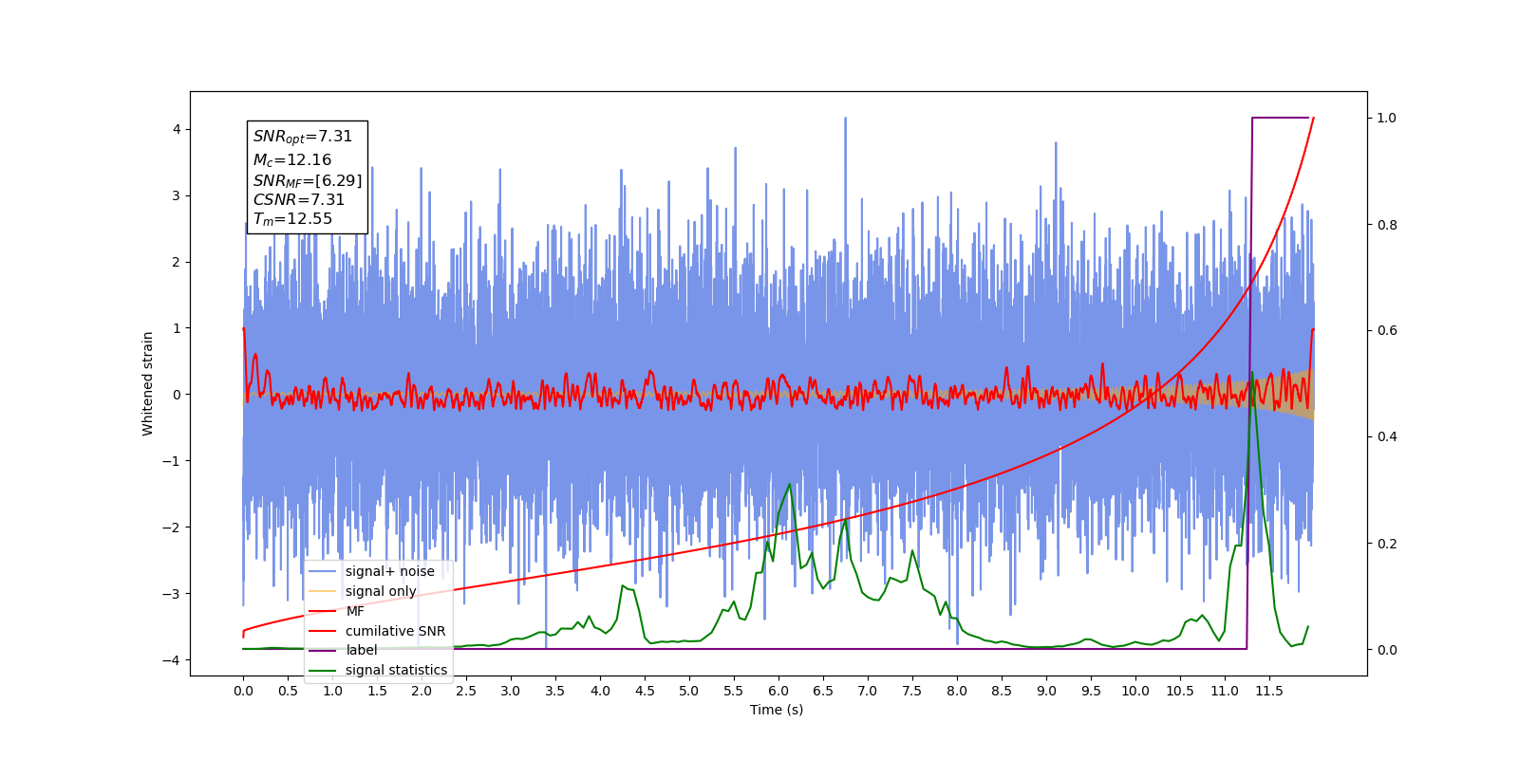Click the 'Whitened strain' y-axis label
Screen dimensions: 1519x759
tap(147, 383)
